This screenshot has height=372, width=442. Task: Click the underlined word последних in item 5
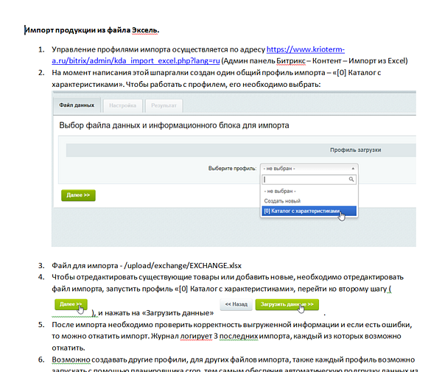(x=239, y=336)
